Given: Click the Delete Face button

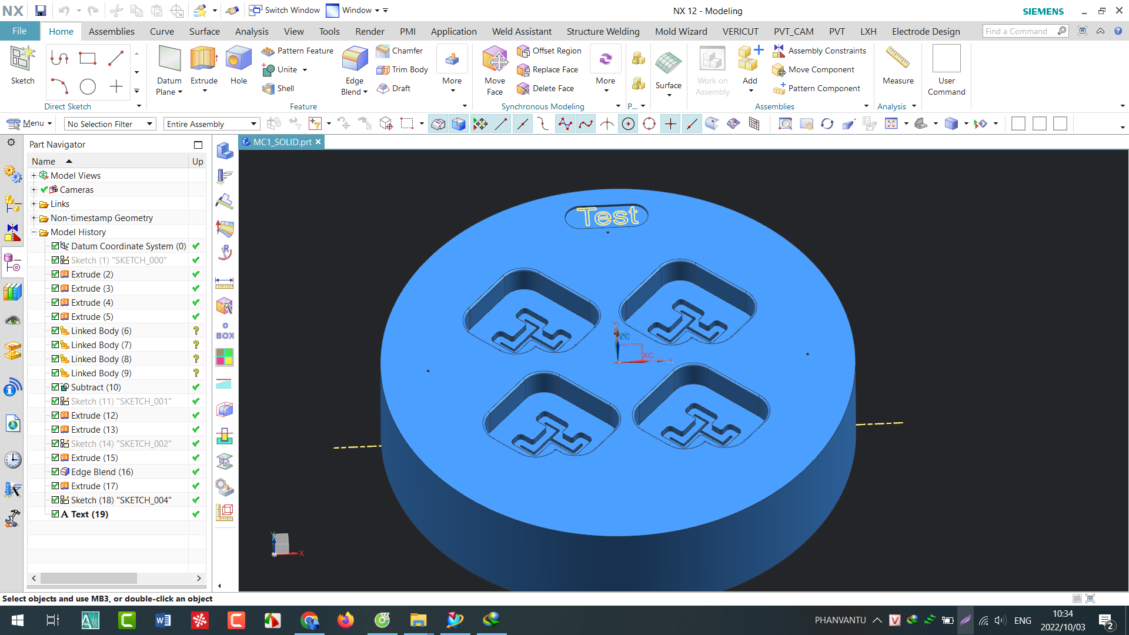Looking at the screenshot, I should 546,89.
